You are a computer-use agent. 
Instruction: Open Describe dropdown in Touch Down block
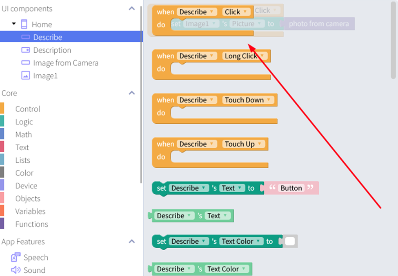pos(197,100)
